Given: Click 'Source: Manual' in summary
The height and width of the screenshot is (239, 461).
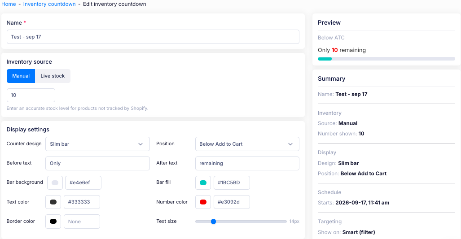Looking at the screenshot, I should (x=338, y=123).
